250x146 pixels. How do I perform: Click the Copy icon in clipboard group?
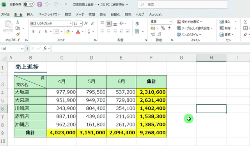[18, 28]
